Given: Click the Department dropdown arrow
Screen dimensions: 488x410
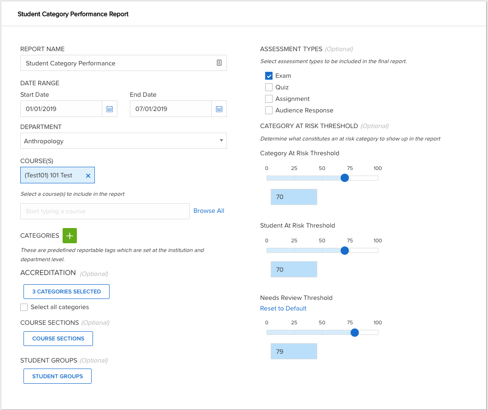Looking at the screenshot, I should (x=221, y=141).
